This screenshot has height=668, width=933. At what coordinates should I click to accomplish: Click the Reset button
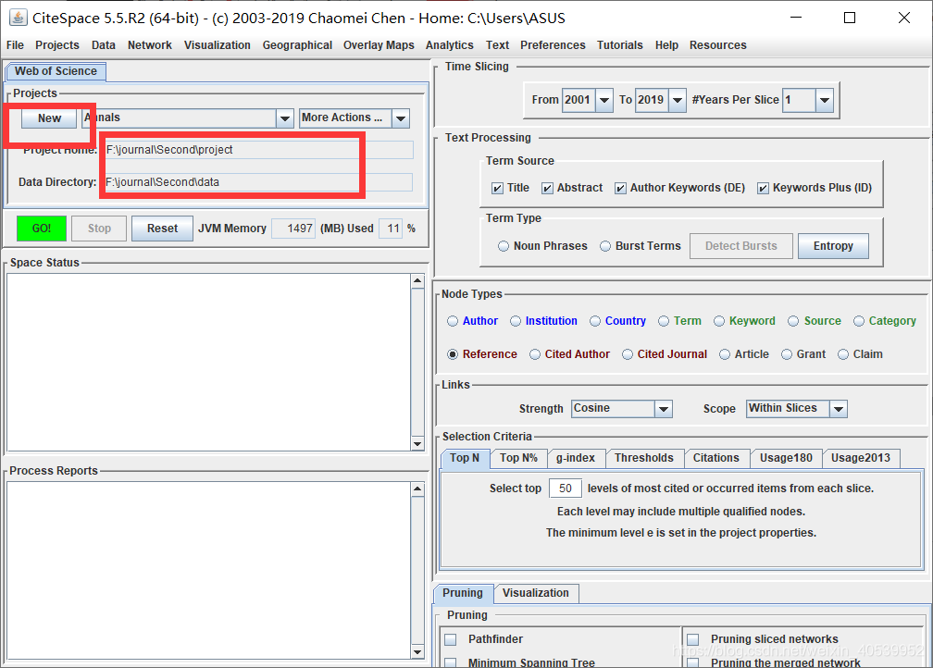163,229
